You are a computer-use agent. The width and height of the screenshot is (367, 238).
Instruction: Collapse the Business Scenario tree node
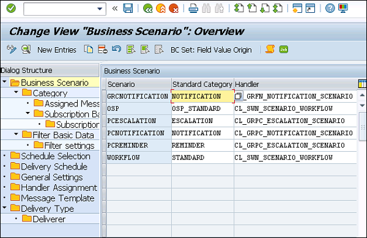(4, 81)
